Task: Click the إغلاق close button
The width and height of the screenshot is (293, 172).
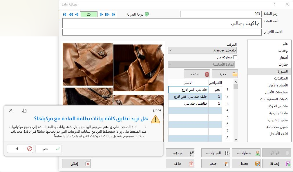Action: click(x=76, y=164)
